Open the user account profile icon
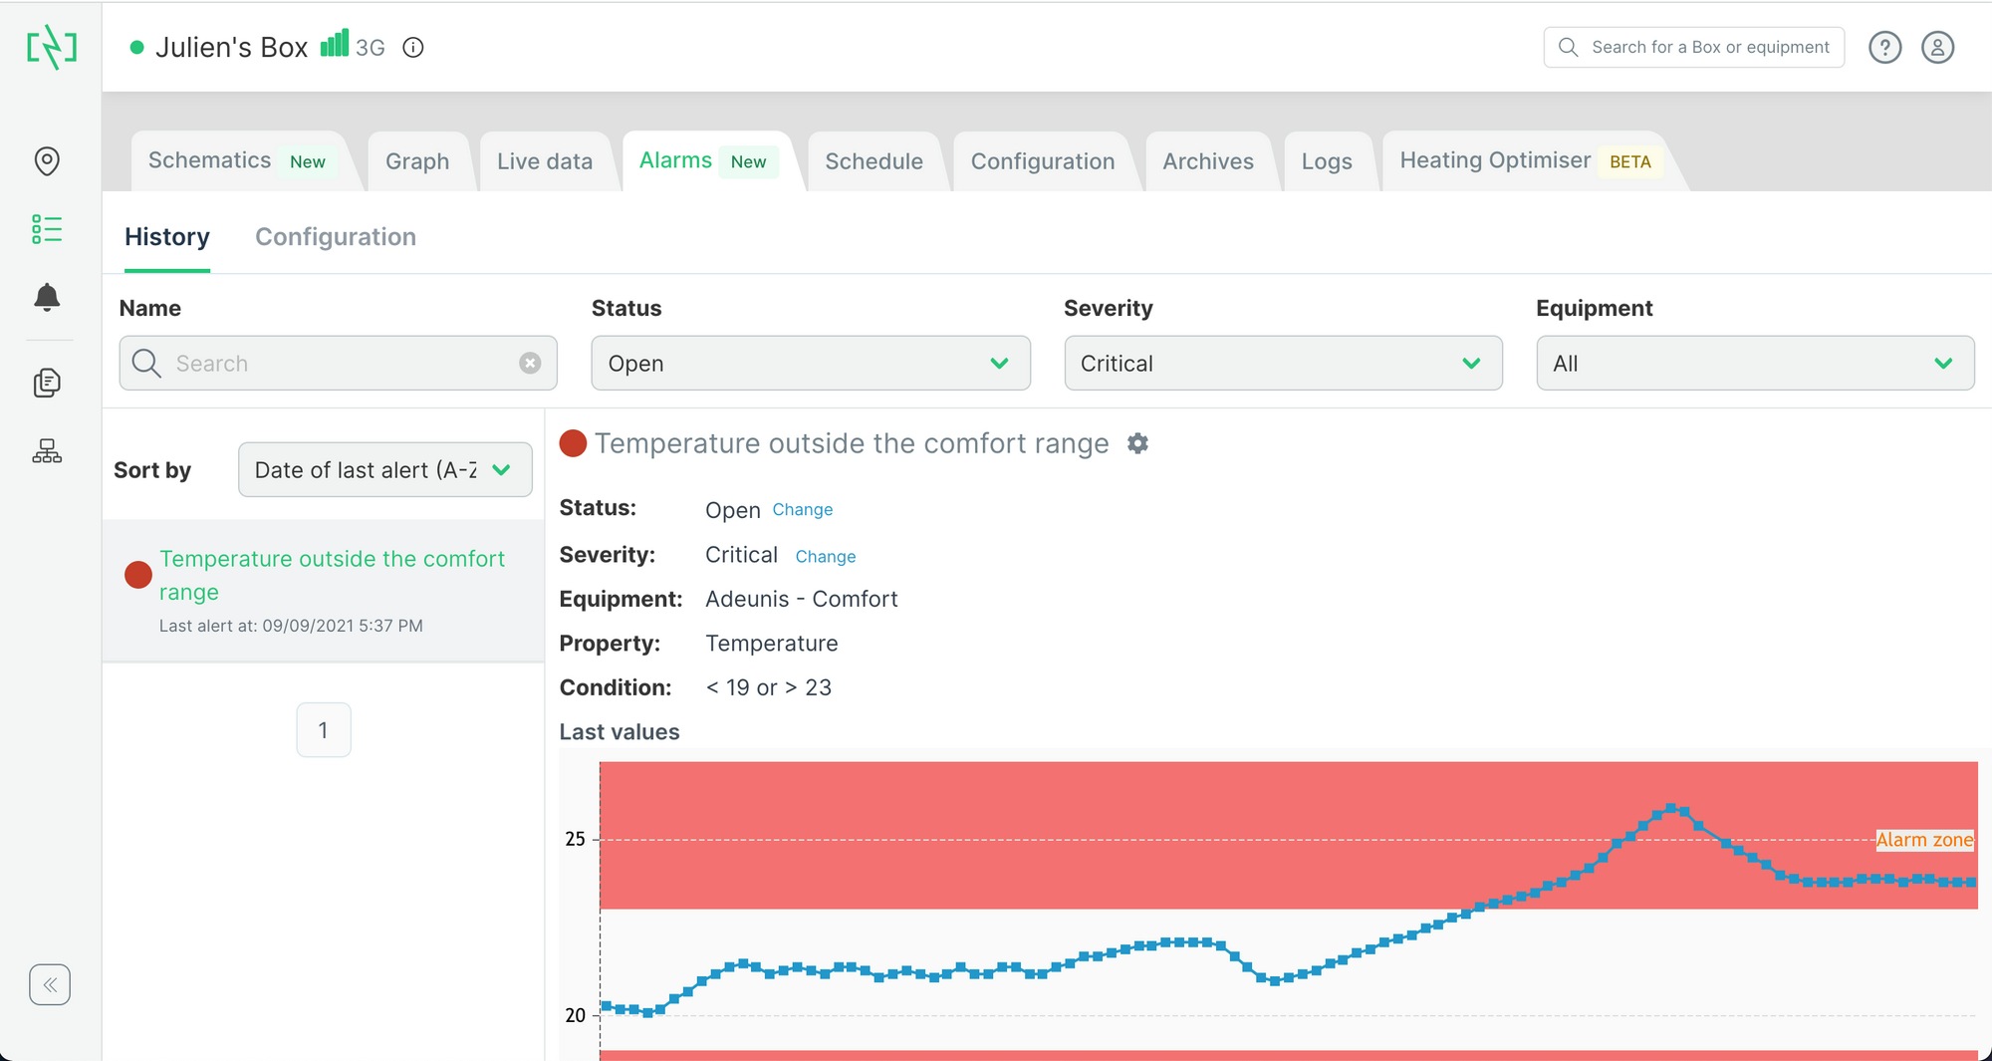 pos(1937,48)
